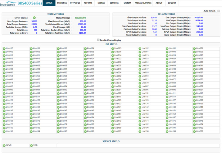Click the VOD service status icon
The height and width of the screenshot is (155, 222).
pyautogui.click(x=31, y=145)
